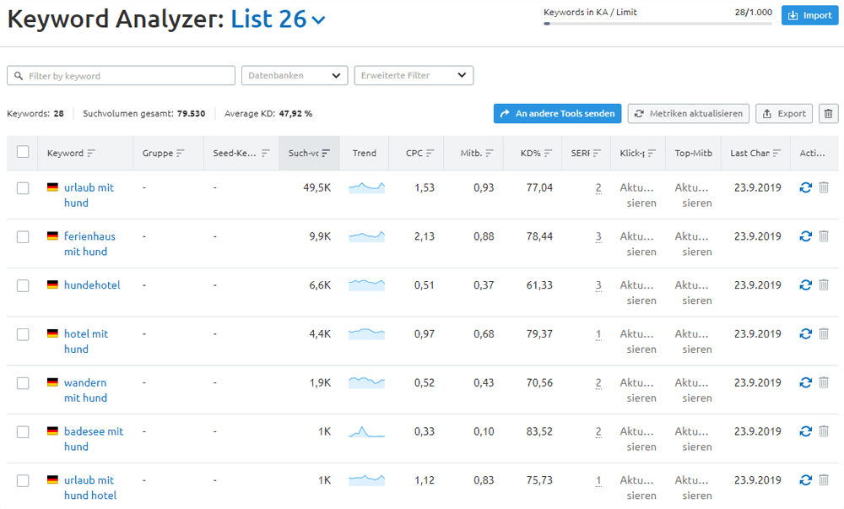
Task: Sort keywords by the KD% column header
Action: tap(535, 153)
